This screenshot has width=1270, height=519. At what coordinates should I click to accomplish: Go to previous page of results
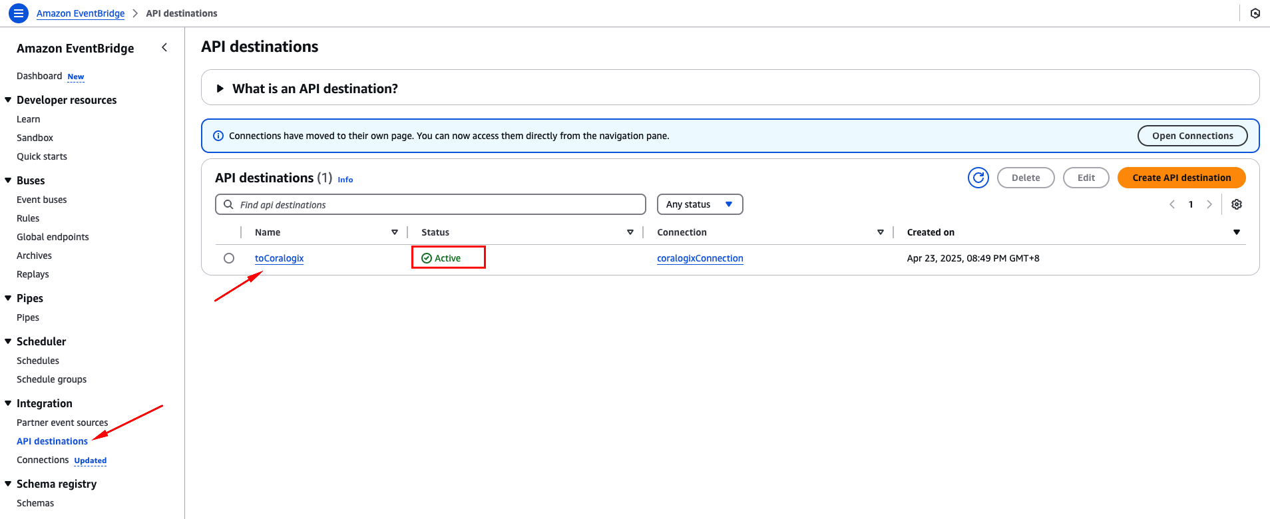1172,204
